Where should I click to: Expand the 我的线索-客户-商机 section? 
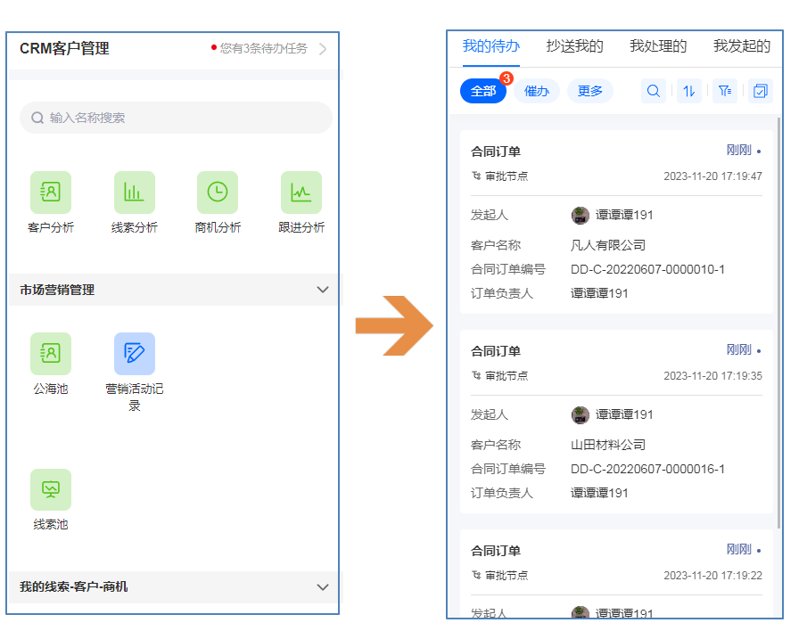click(x=323, y=586)
